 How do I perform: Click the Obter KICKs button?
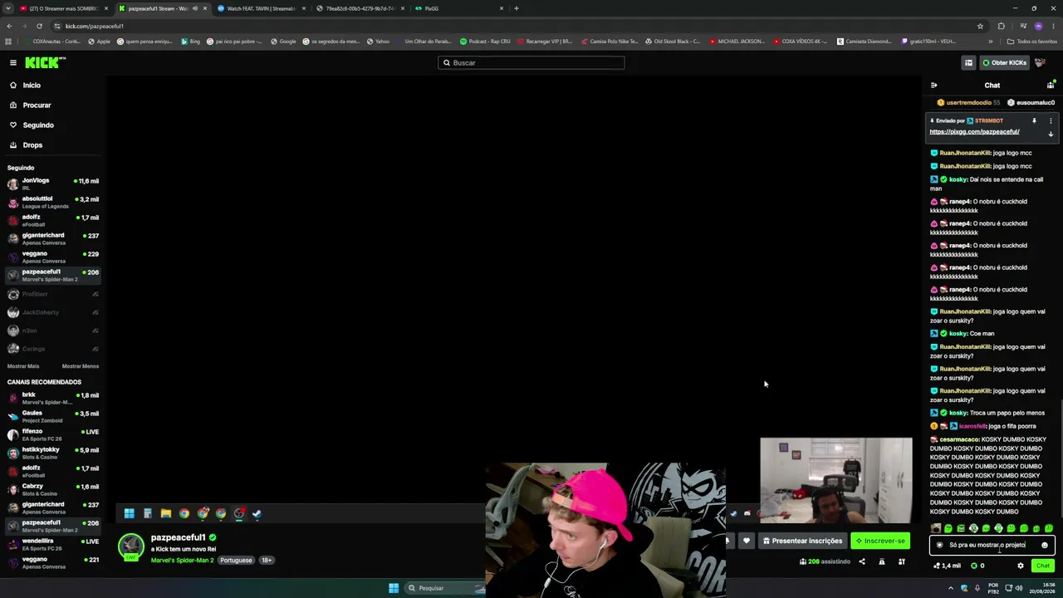tap(1004, 62)
